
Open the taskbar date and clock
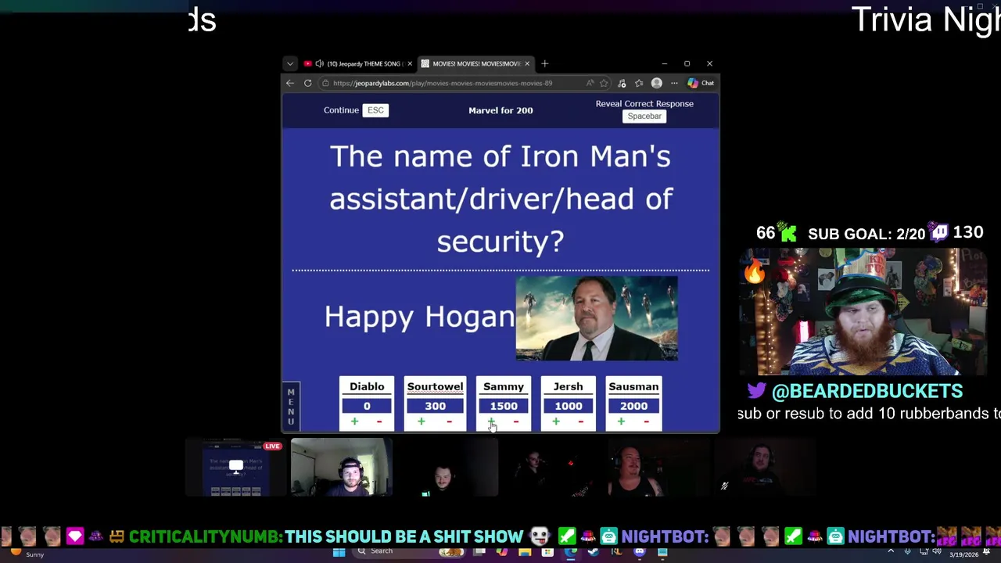[x=963, y=554]
